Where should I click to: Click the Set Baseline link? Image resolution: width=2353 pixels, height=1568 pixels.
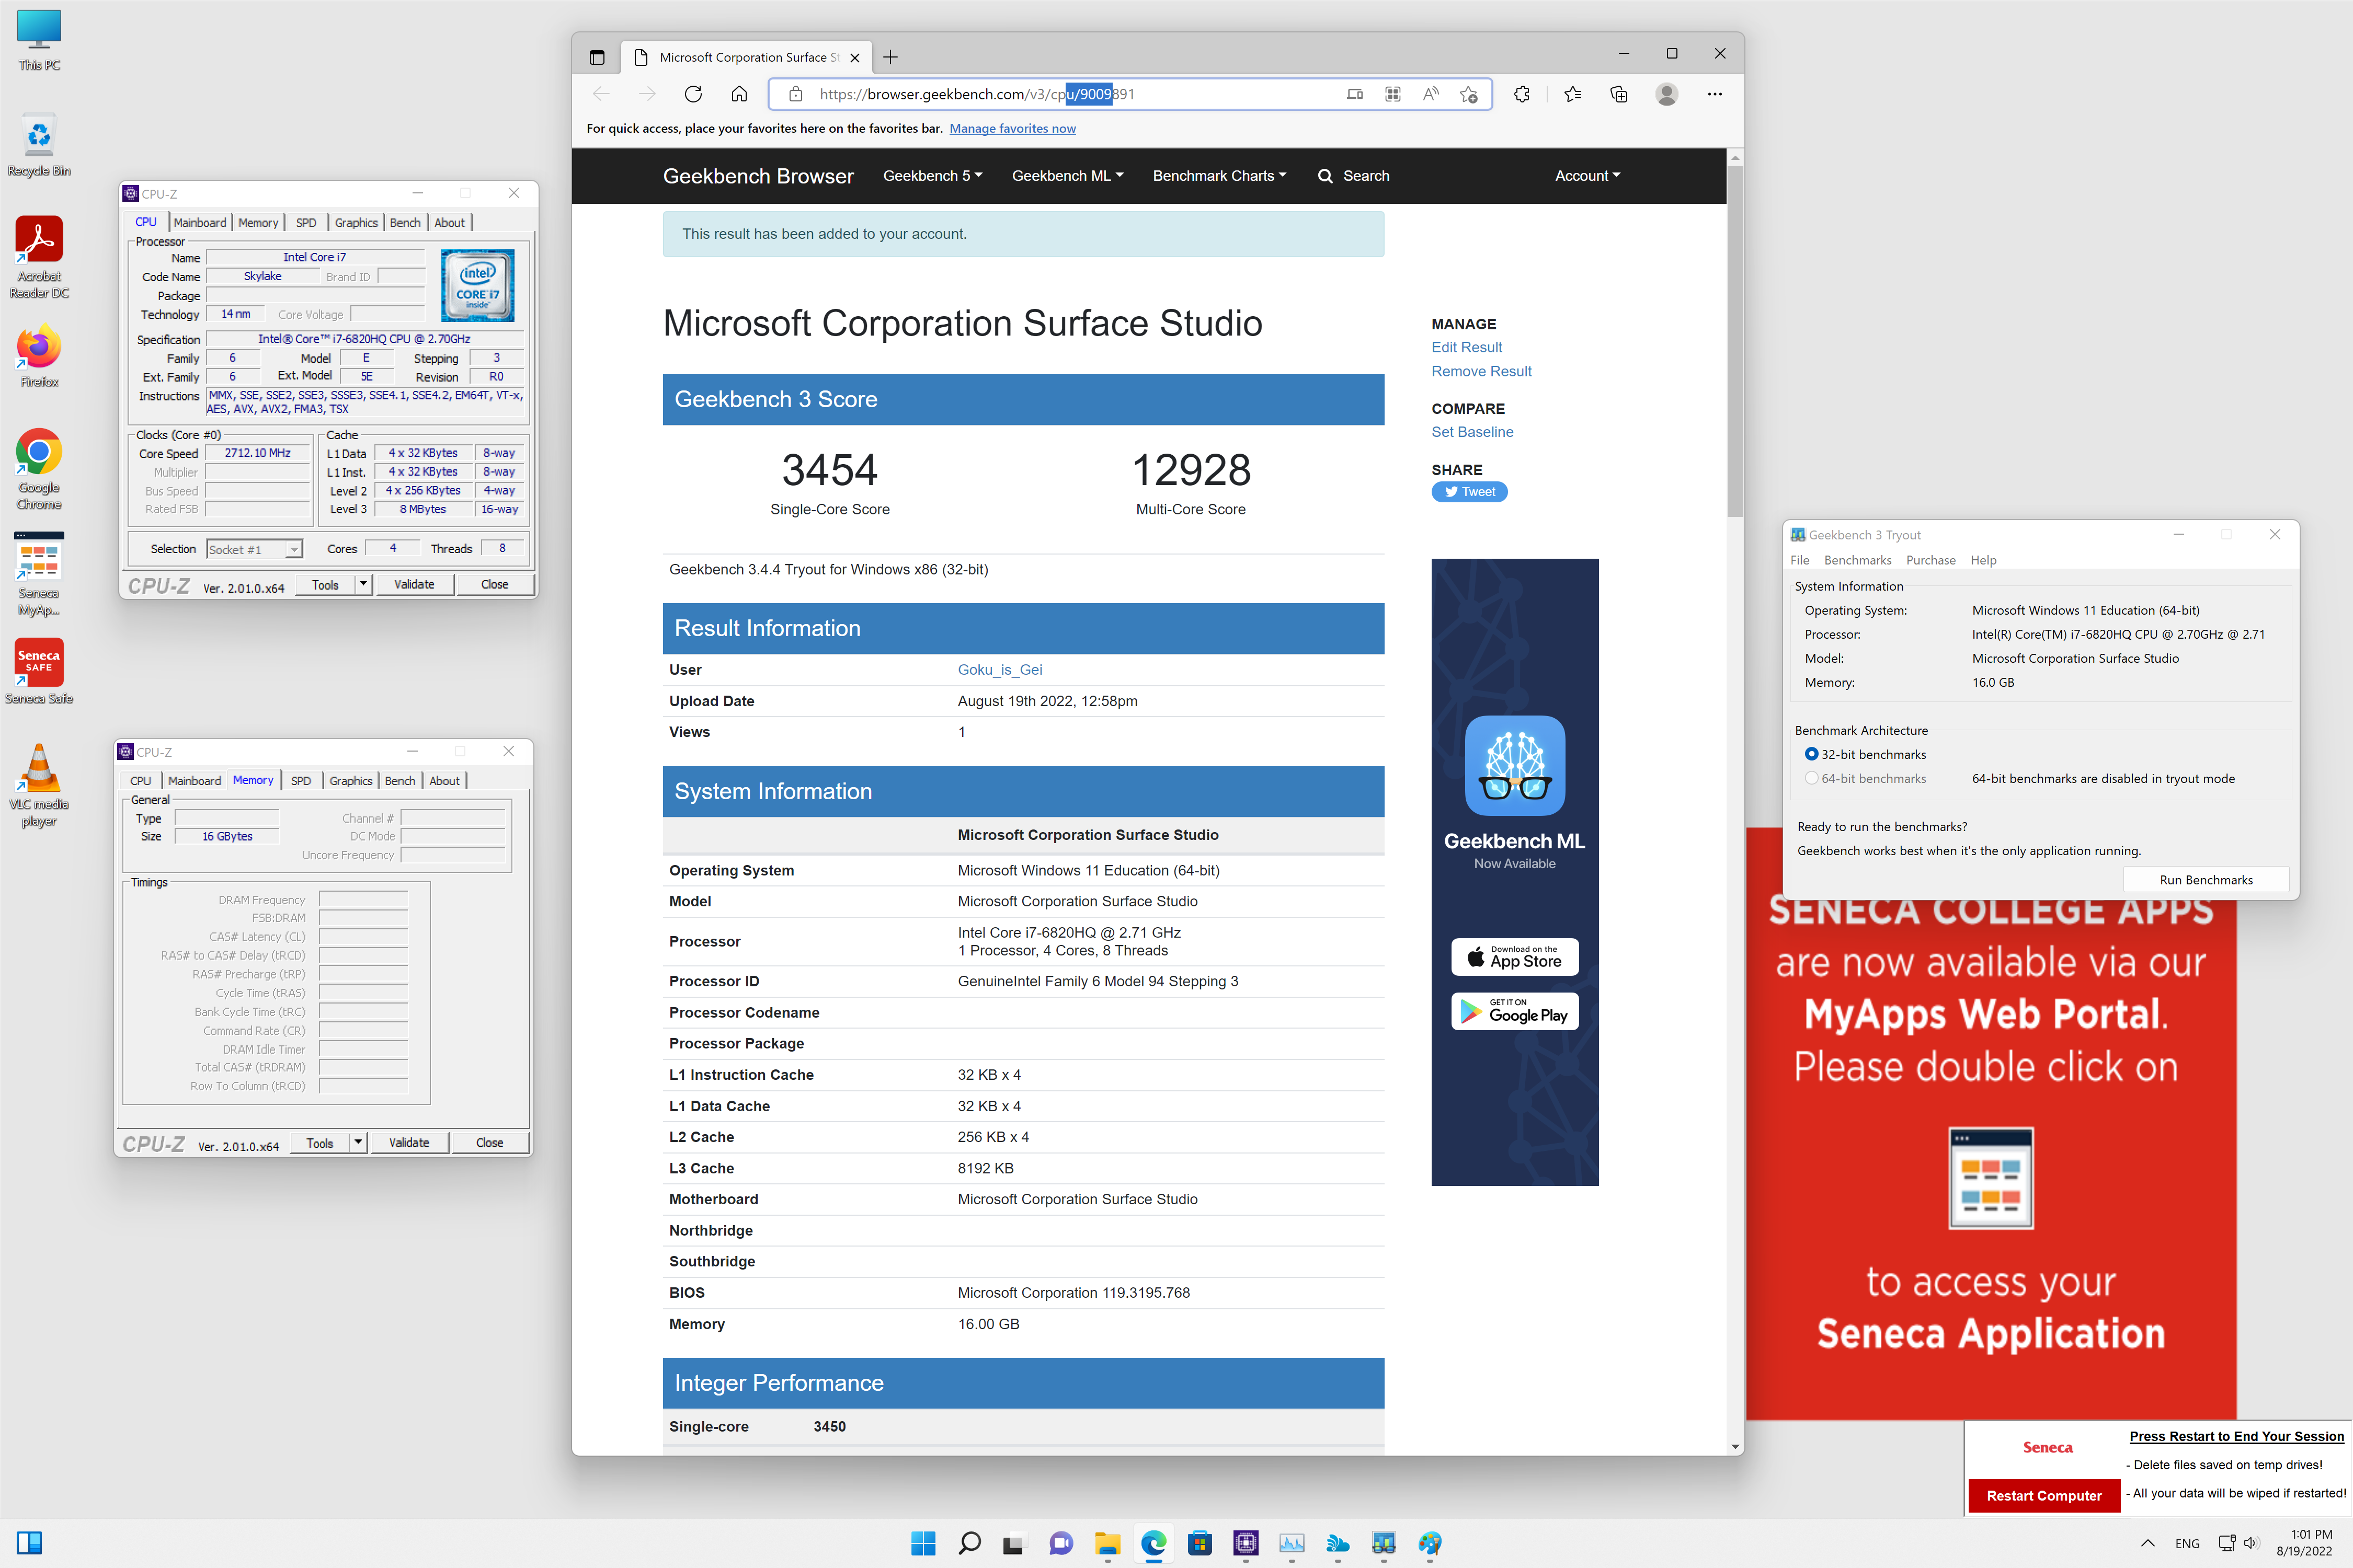click(x=1471, y=432)
